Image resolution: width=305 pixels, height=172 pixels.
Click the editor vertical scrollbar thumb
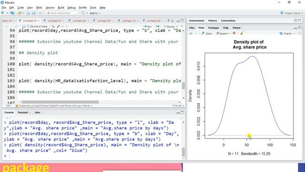coord(183,86)
